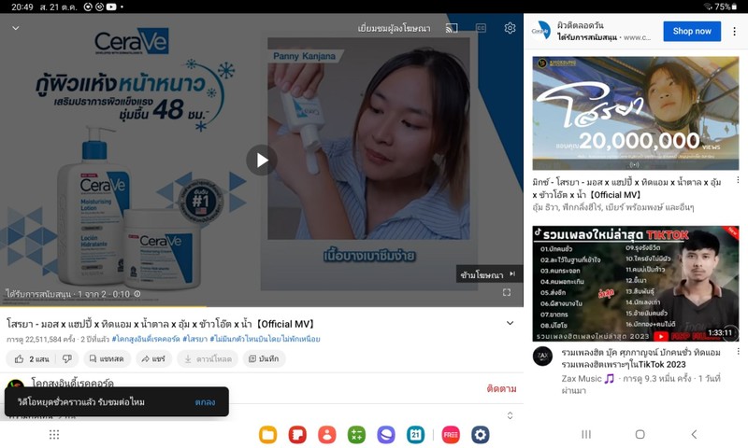748x448 pixels.
Task: Expand the video description chevron
Action: click(510, 324)
